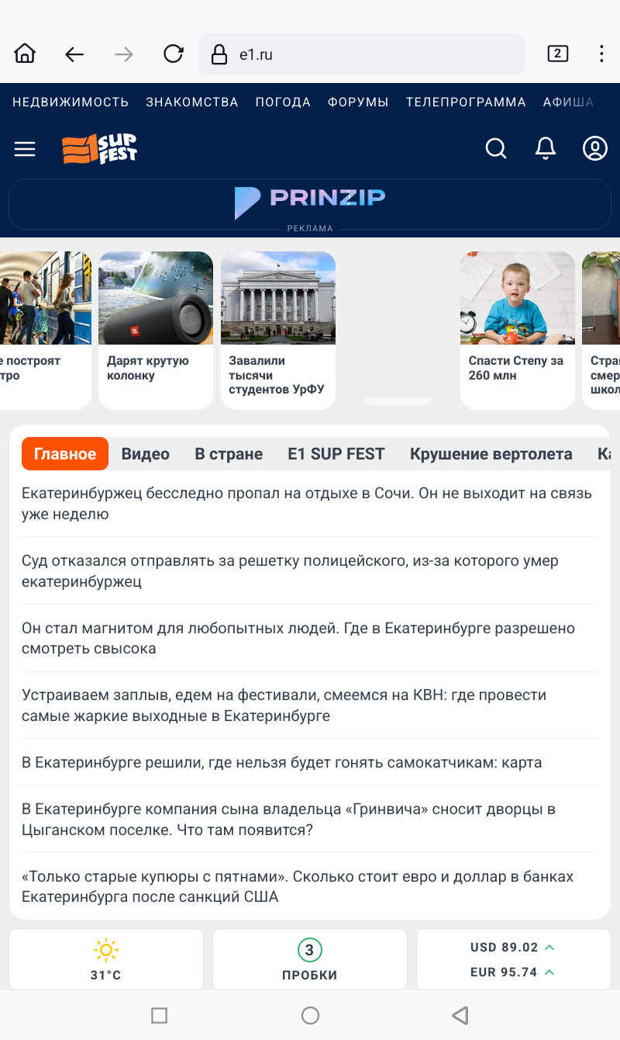Open site search with magnifier icon
Viewport: 620px width, 1040px height.
pyautogui.click(x=495, y=148)
